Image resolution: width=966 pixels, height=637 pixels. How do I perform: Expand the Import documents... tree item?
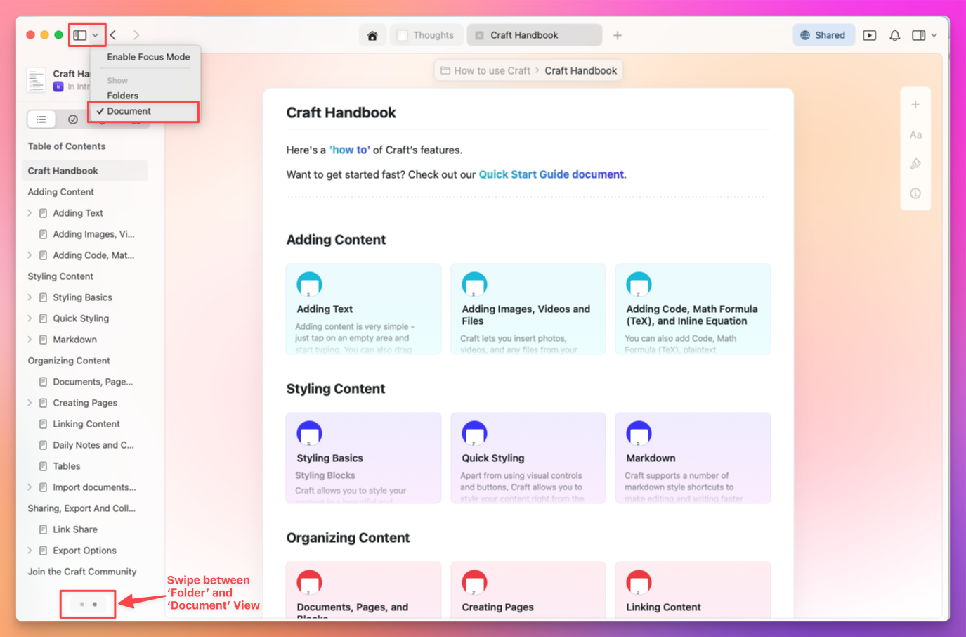30,487
